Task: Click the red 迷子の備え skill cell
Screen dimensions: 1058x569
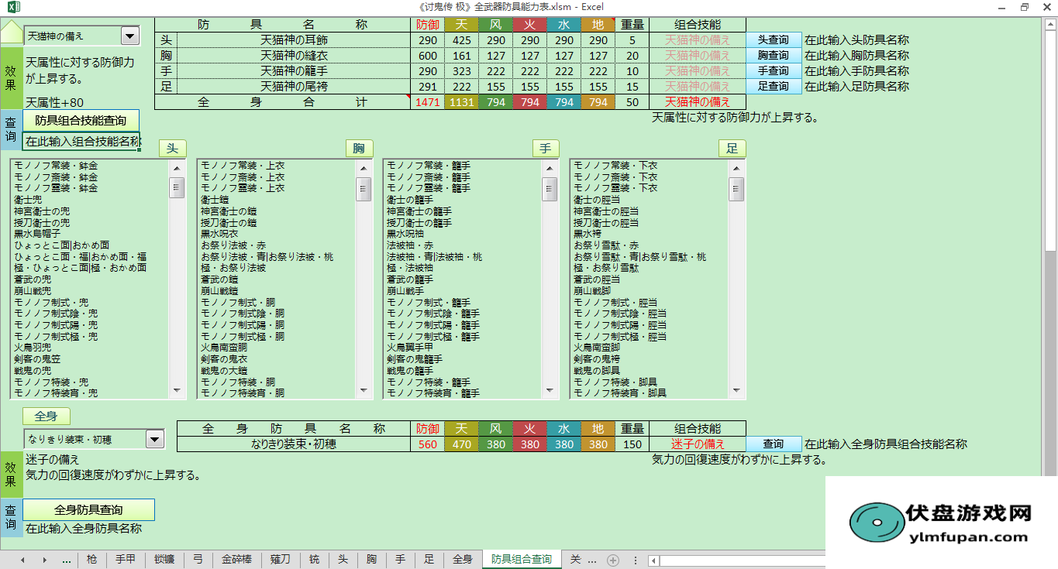Action: pos(698,444)
